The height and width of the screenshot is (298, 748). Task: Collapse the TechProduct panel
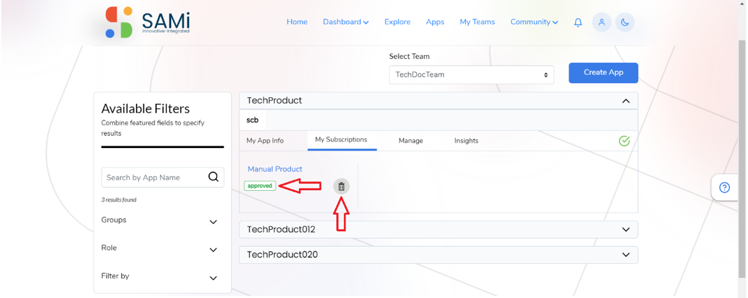tap(625, 101)
